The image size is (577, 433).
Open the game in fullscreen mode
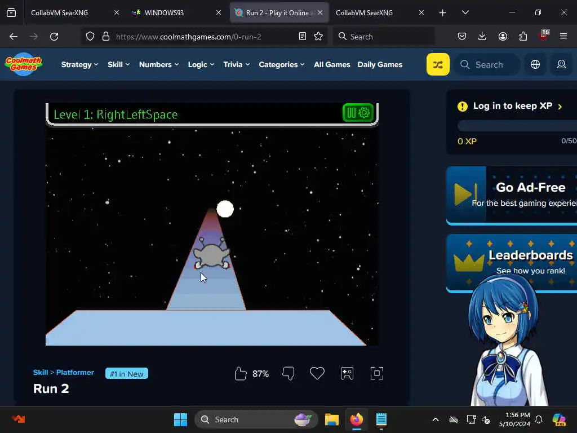377,373
